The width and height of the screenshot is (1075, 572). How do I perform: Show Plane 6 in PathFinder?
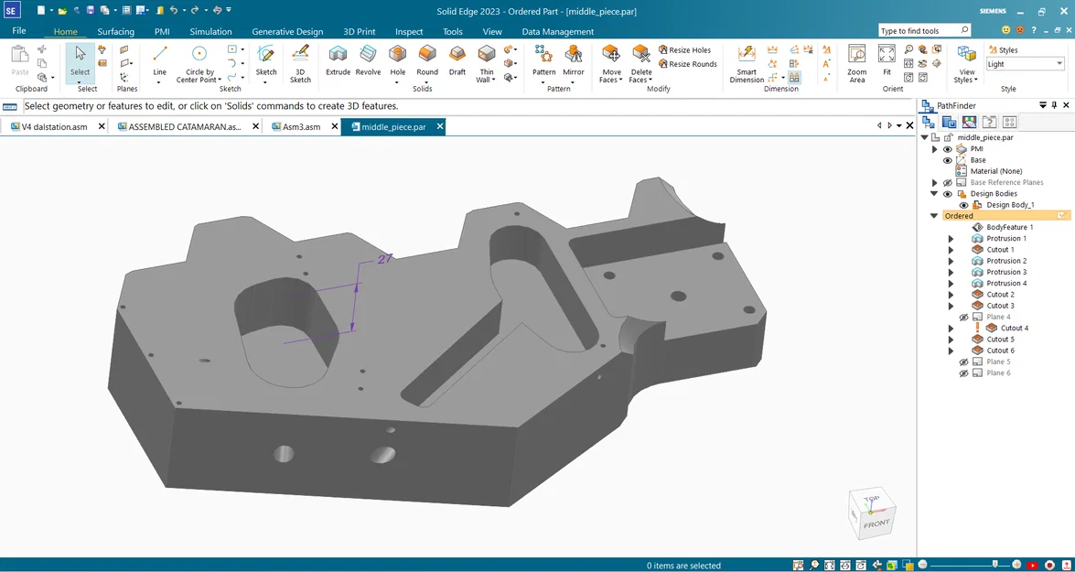click(963, 373)
